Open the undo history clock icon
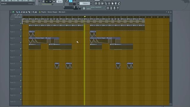Screen dimensions: 190x107 108,8
